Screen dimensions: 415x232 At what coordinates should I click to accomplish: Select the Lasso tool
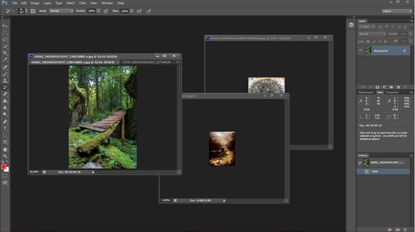[5, 40]
